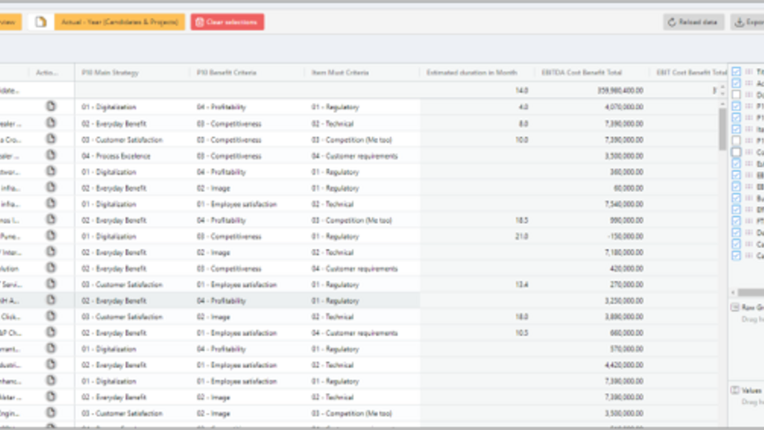Select Actual - Year (Candidates & Projects) view
The width and height of the screenshot is (764, 430).
(120, 21)
